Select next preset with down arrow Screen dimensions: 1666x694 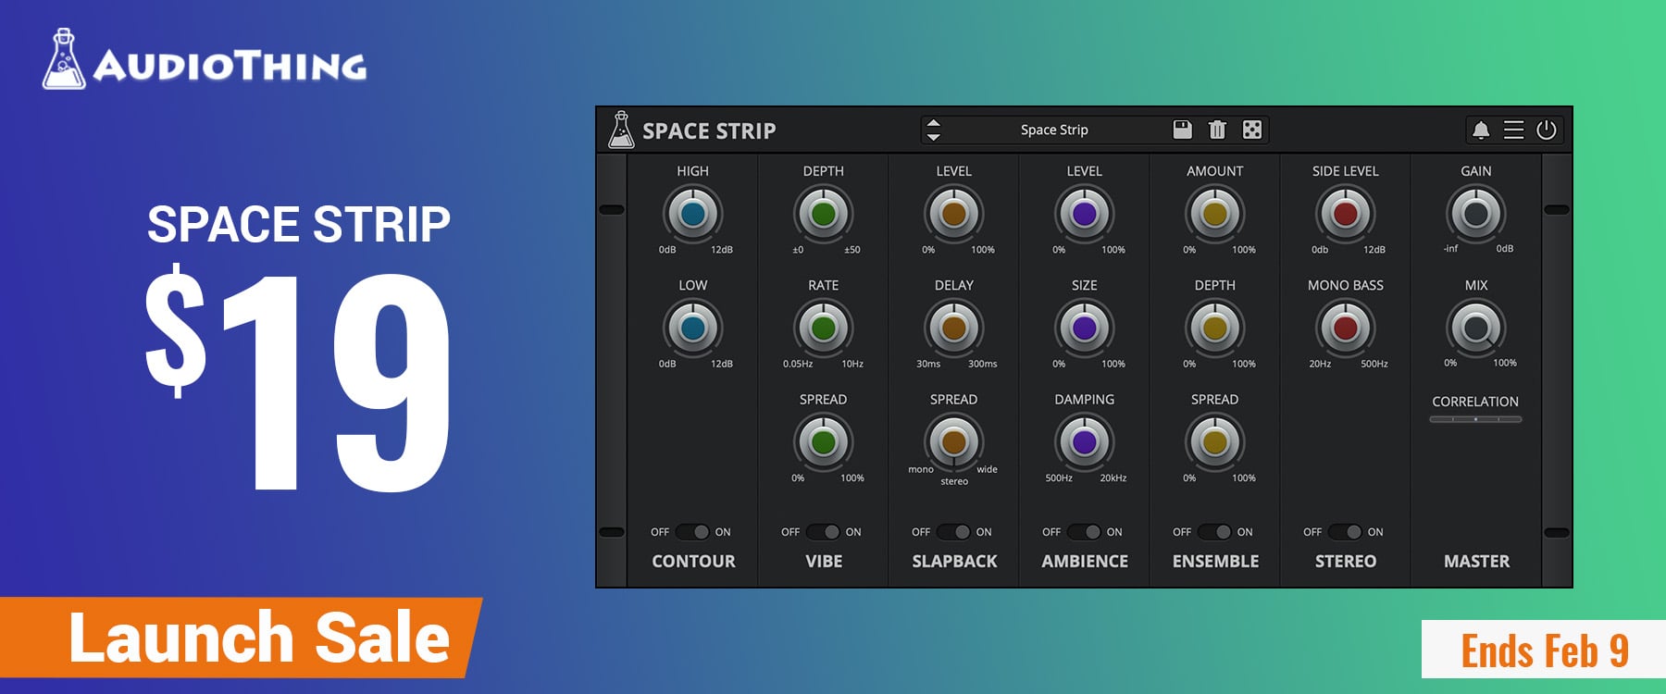click(933, 137)
